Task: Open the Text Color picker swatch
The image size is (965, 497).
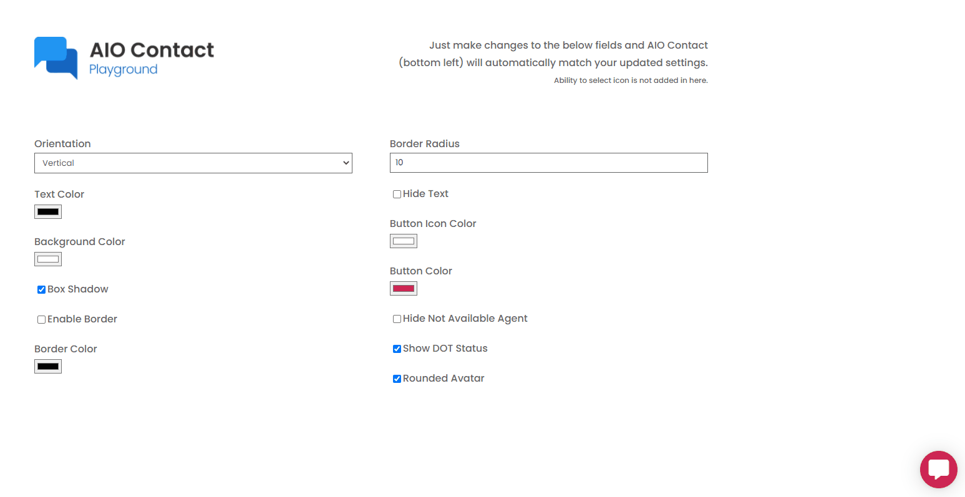Action: [x=48, y=212]
